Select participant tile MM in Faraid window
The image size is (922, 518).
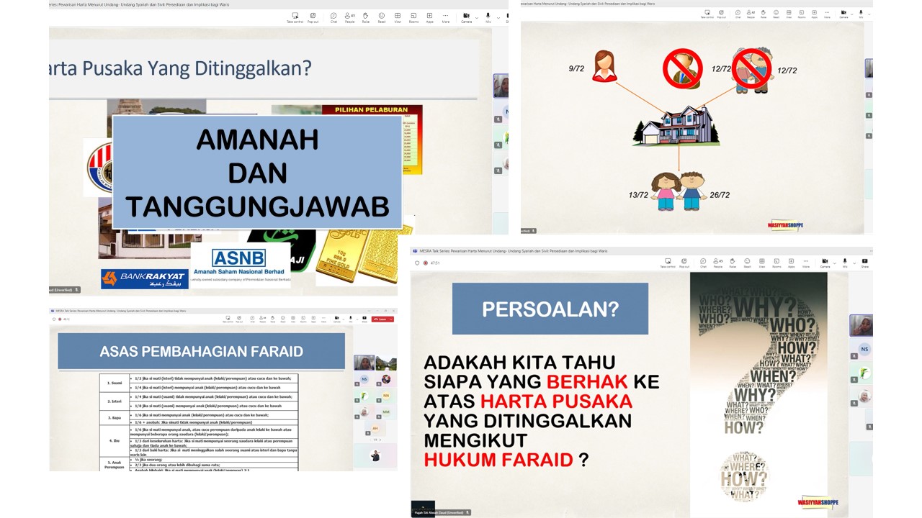386,412
